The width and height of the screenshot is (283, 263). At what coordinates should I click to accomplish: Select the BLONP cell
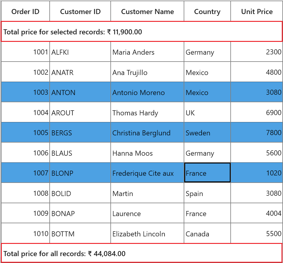tap(80, 173)
